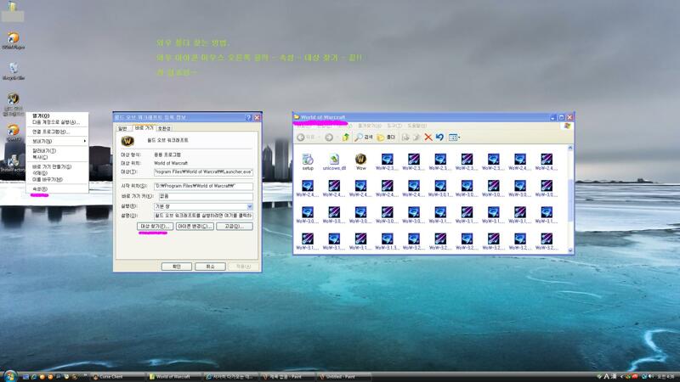The width and height of the screenshot is (680, 382).
Task: Click the 설명(O) description field
Action: point(203,216)
